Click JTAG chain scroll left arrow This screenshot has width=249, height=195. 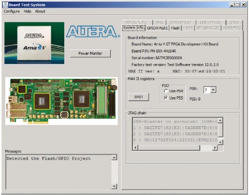coord(135,148)
